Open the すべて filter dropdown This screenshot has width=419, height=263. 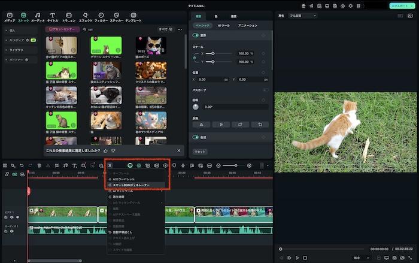coord(165,29)
